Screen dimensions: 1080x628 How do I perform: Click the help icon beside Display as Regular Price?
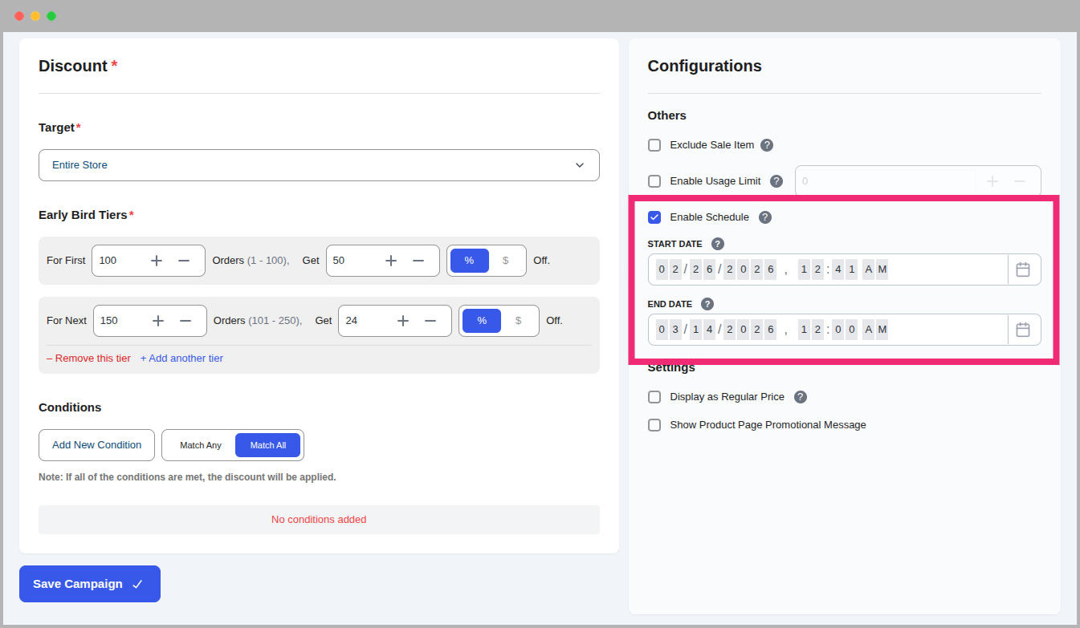point(801,396)
